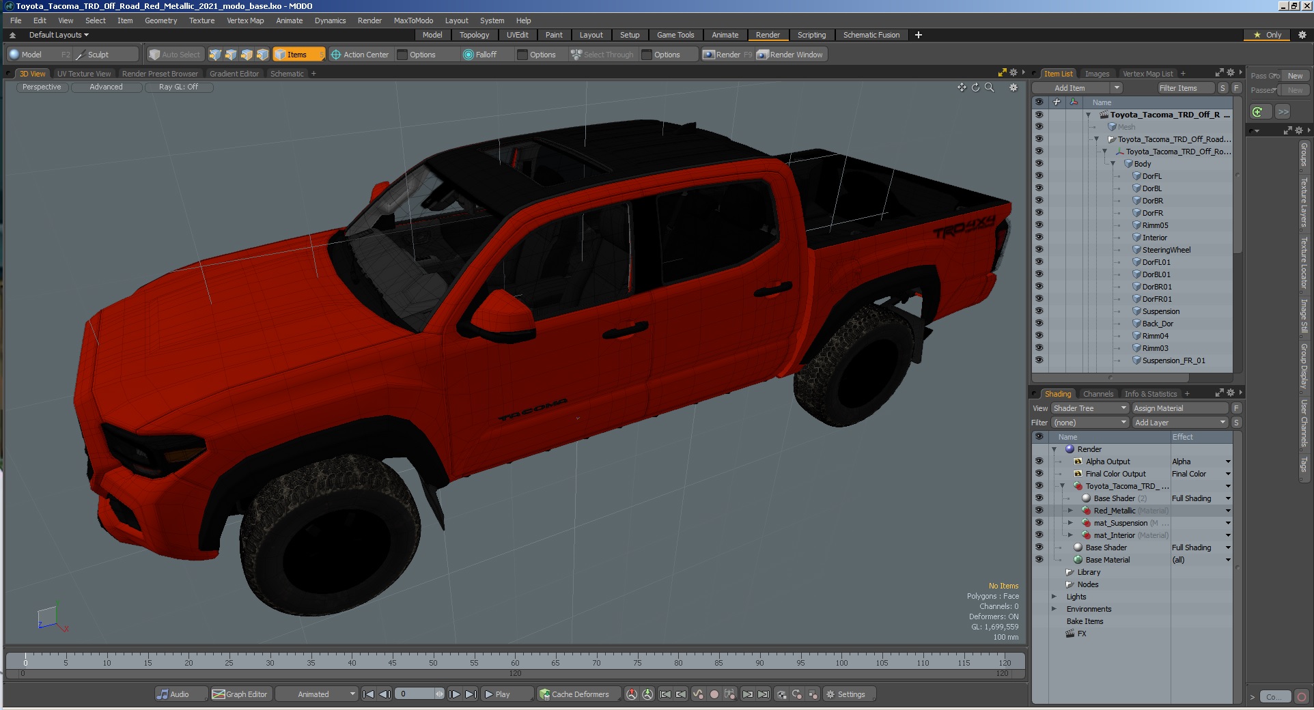This screenshot has height=710, width=1314.
Task: Activate Items selection mode
Action: point(298,55)
